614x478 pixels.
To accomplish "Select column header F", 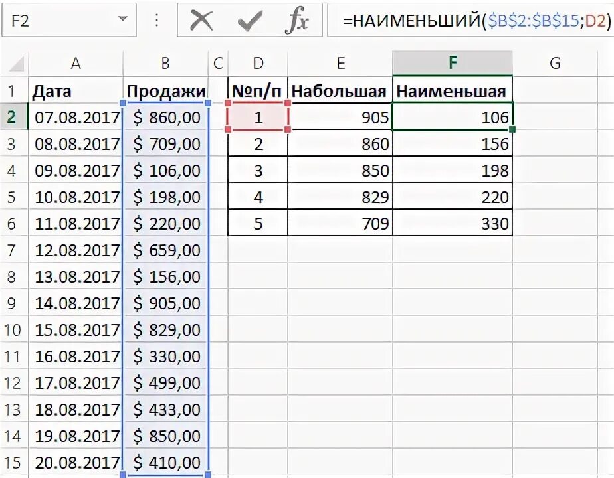I will click(453, 64).
